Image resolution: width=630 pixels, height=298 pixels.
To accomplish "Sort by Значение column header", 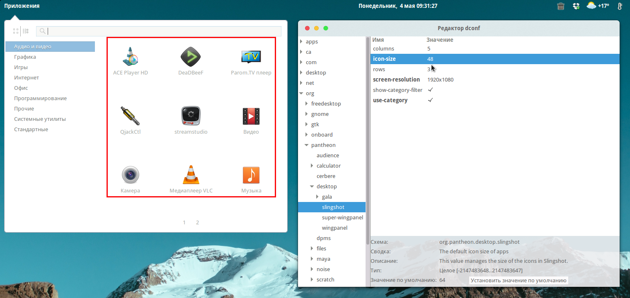I will pyautogui.click(x=440, y=40).
